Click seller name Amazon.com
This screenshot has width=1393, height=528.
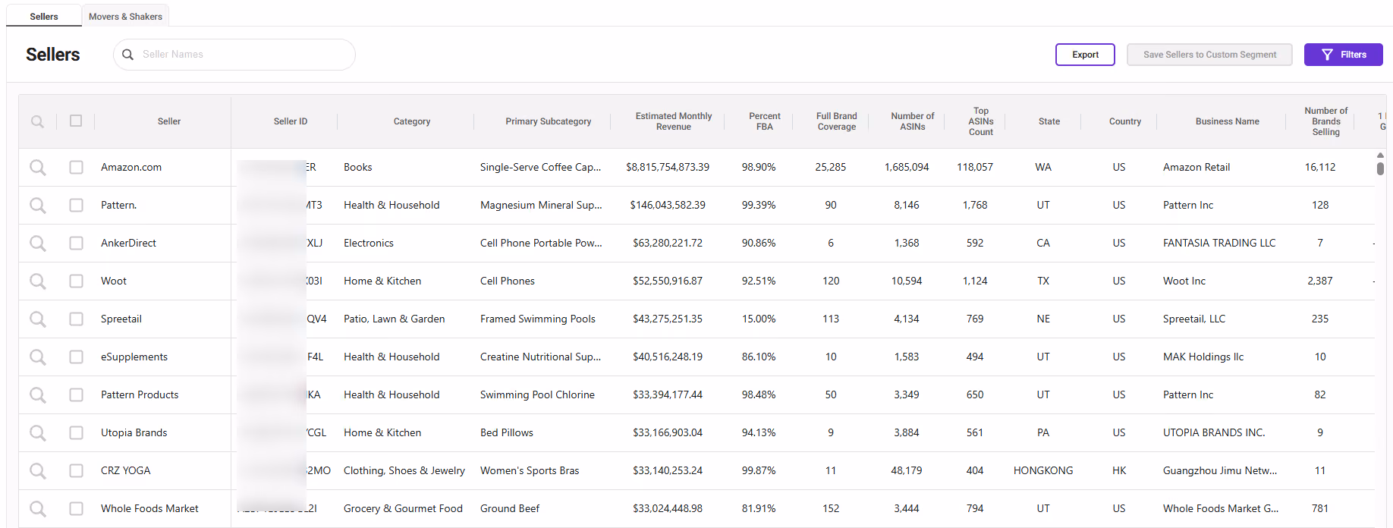pyautogui.click(x=131, y=167)
